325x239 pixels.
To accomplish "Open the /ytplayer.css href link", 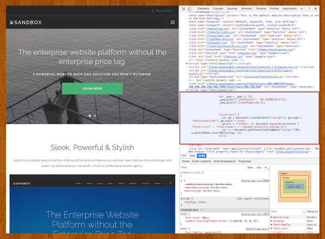I will tap(217, 43).
